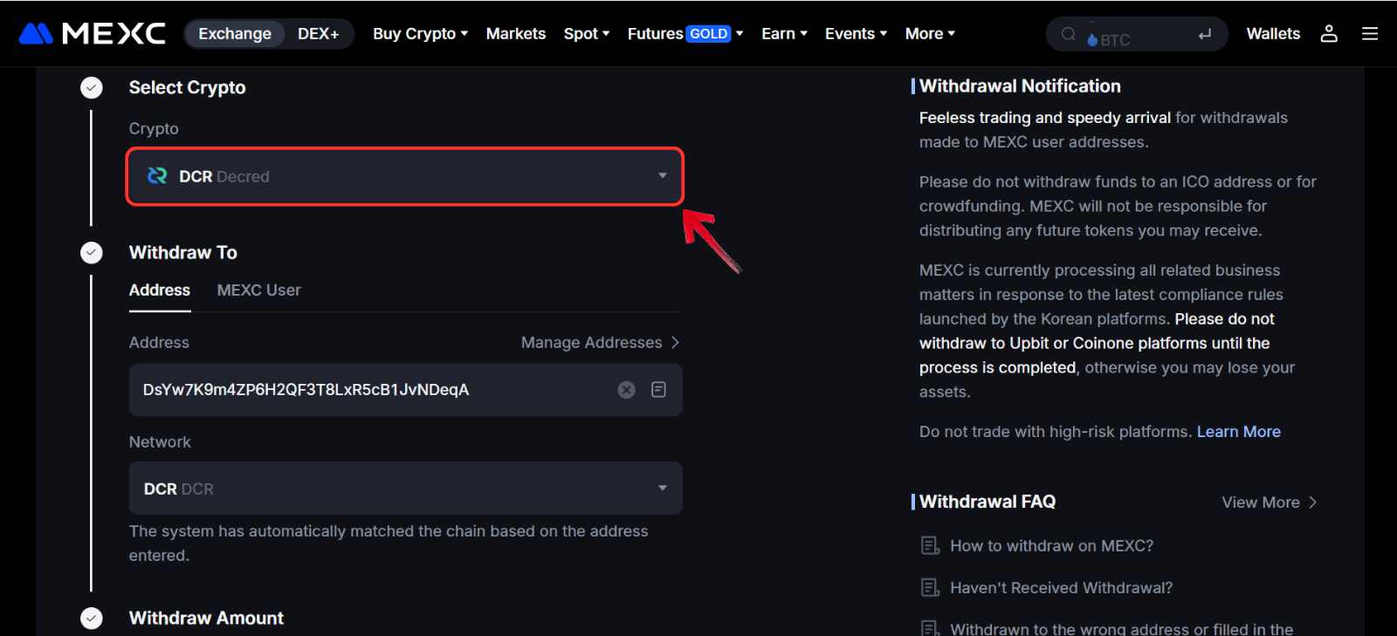
Task: Open How to withdraw on MEXC? FAQ
Action: [1051, 546]
